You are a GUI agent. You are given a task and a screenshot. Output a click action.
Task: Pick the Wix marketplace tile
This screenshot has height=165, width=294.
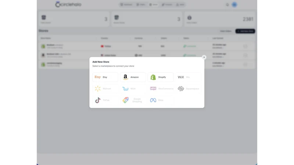[x=189, y=77]
